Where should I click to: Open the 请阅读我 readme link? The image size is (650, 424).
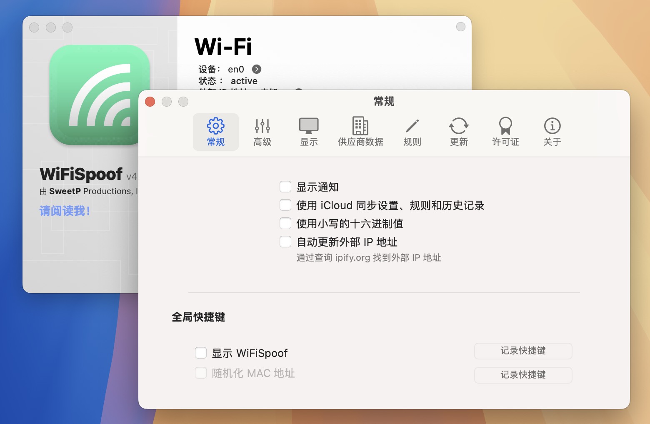pos(65,211)
